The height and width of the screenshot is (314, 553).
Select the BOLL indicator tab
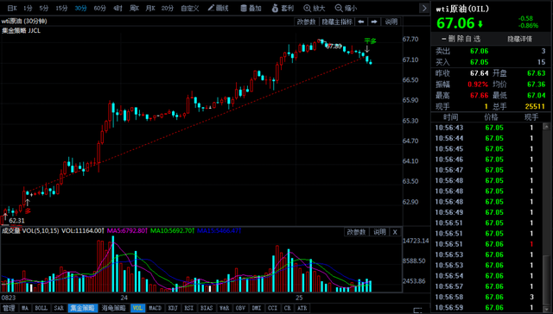click(x=41, y=308)
